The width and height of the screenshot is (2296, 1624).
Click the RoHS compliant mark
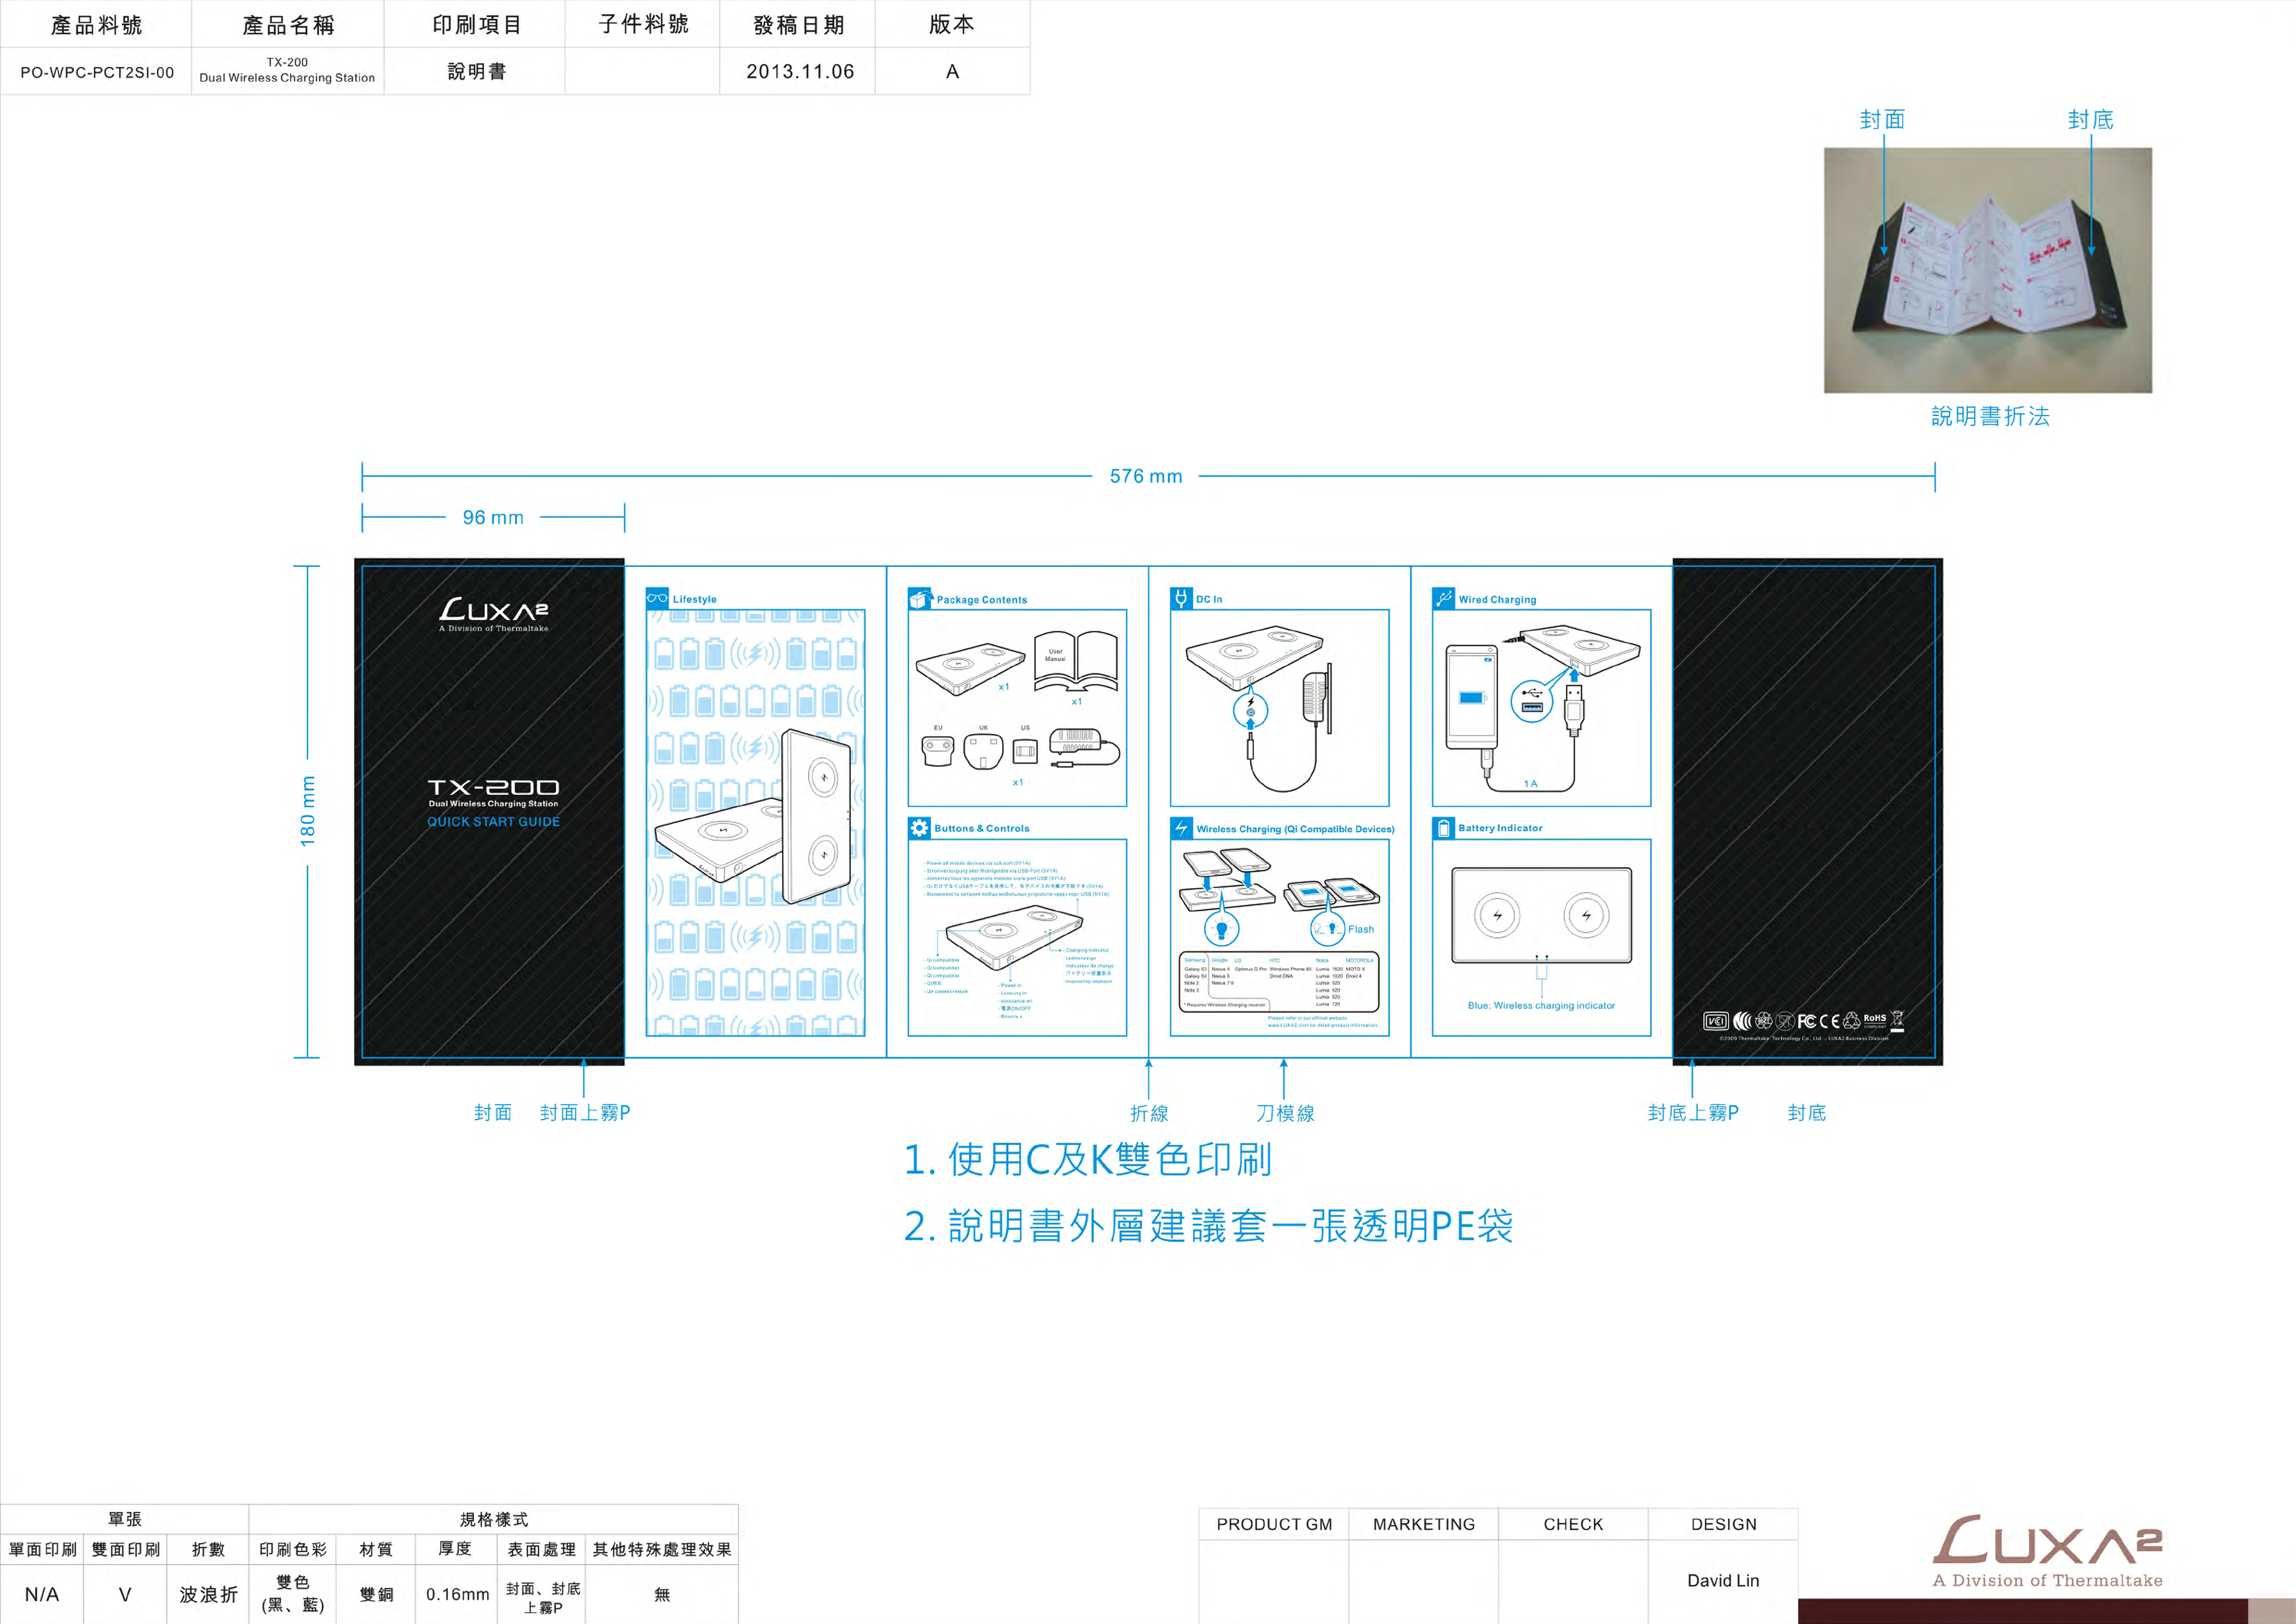[1875, 1021]
